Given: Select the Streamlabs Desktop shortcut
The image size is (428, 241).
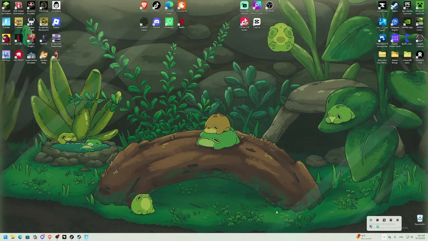Looking at the screenshot, I should tap(244, 8).
